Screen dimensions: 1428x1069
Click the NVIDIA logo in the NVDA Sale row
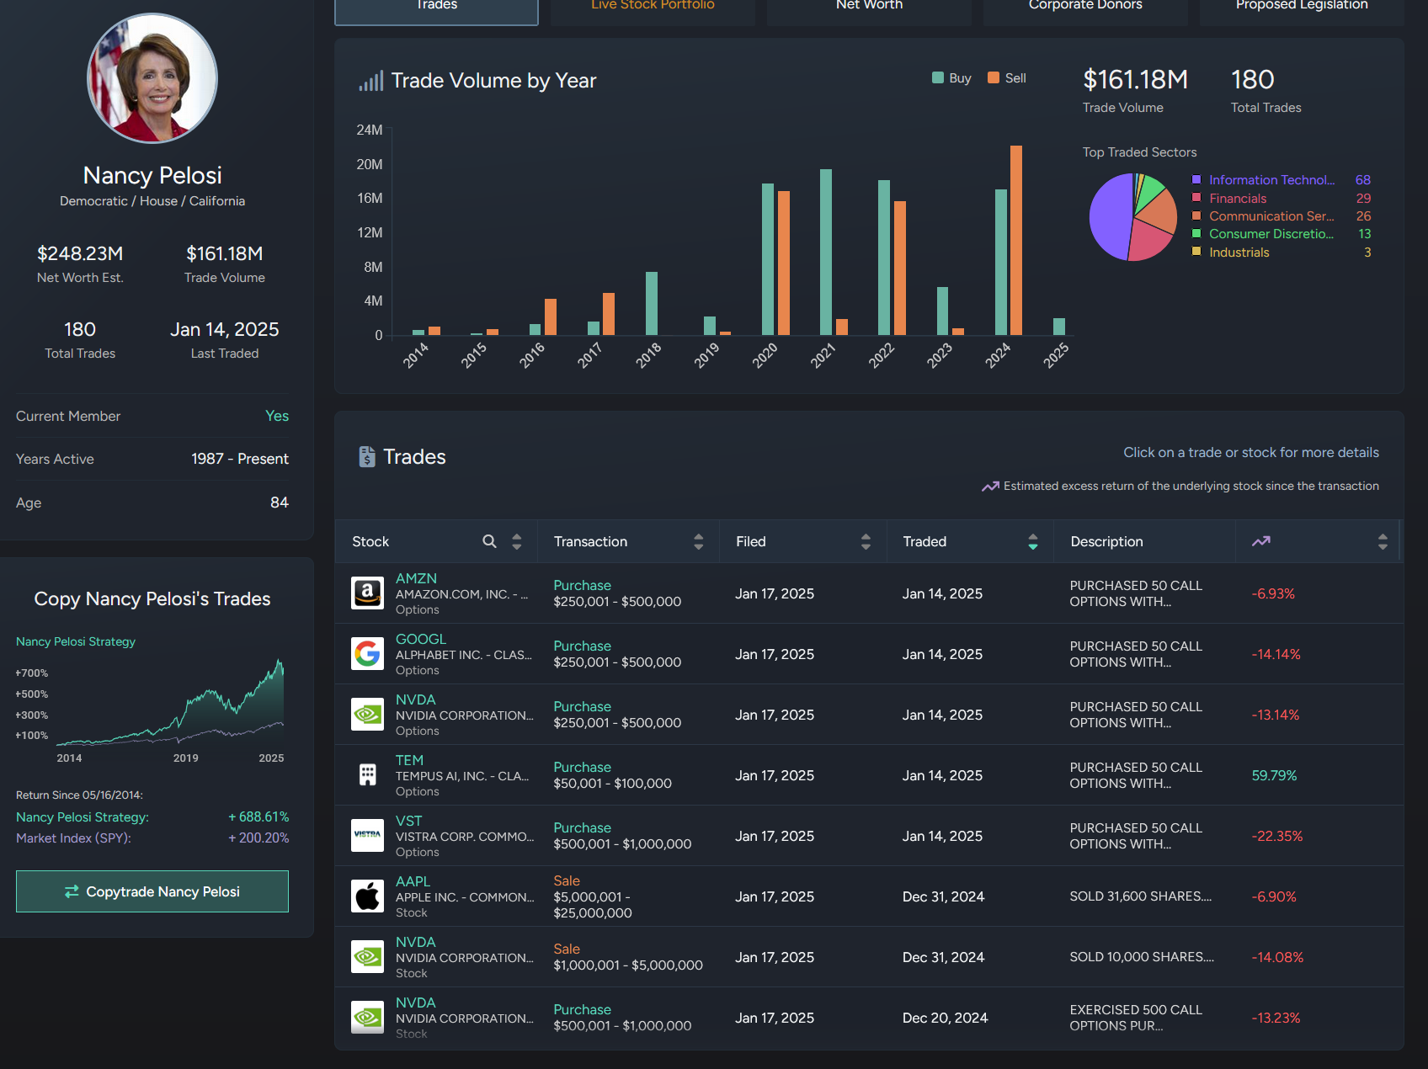pos(367,957)
